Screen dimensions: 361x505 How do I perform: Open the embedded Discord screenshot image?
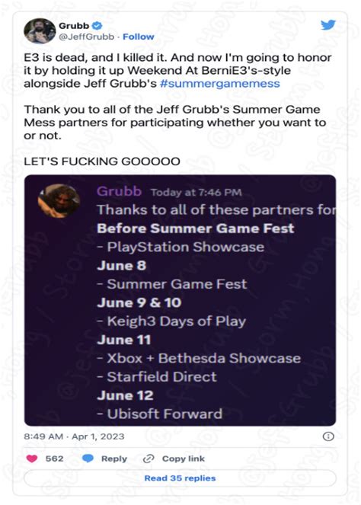180,300
